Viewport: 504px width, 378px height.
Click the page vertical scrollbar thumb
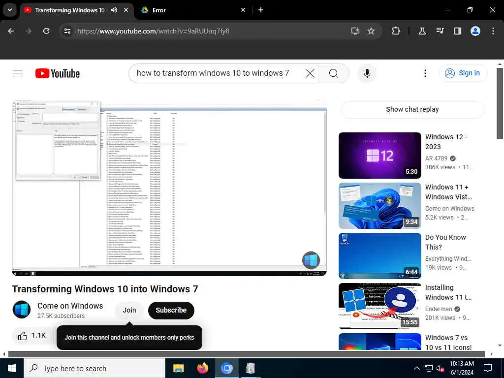pos(499,103)
